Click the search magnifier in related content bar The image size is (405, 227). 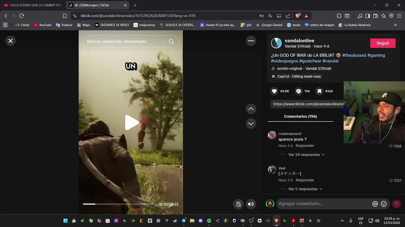(x=171, y=41)
